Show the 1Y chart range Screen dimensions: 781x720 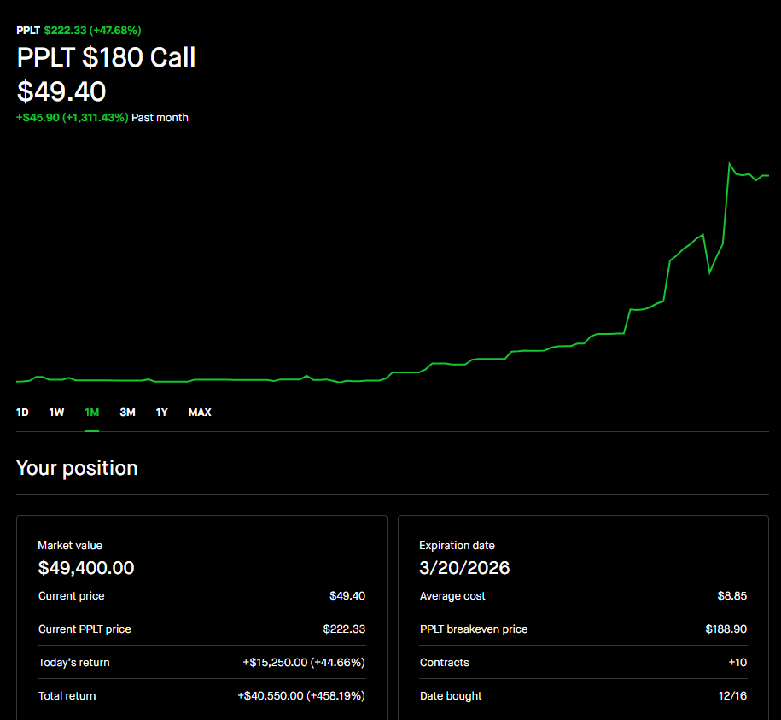pyautogui.click(x=161, y=412)
